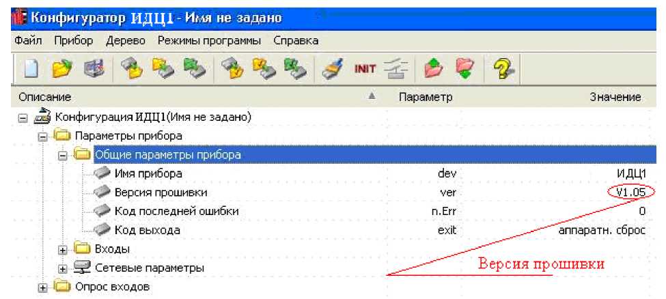Expand the Опрос входов folder node
The height and width of the screenshot is (299, 666).
click(x=43, y=287)
